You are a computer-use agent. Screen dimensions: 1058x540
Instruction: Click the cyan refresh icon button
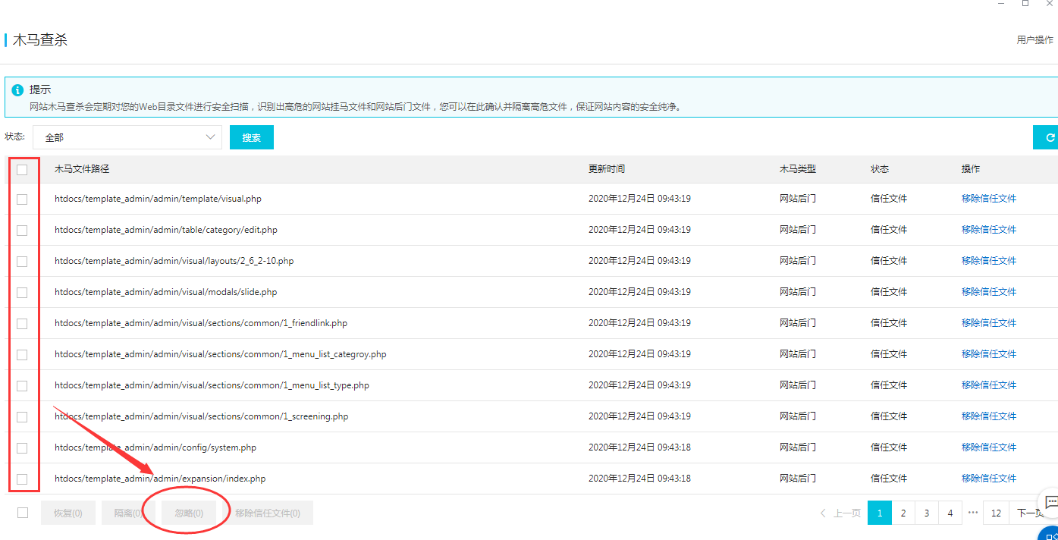pos(1049,137)
